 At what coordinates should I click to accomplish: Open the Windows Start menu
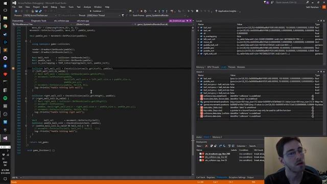tap(5, 3)
